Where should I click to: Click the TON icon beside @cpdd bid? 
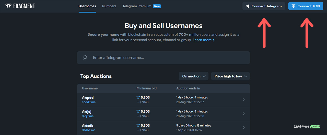[138, 97]
